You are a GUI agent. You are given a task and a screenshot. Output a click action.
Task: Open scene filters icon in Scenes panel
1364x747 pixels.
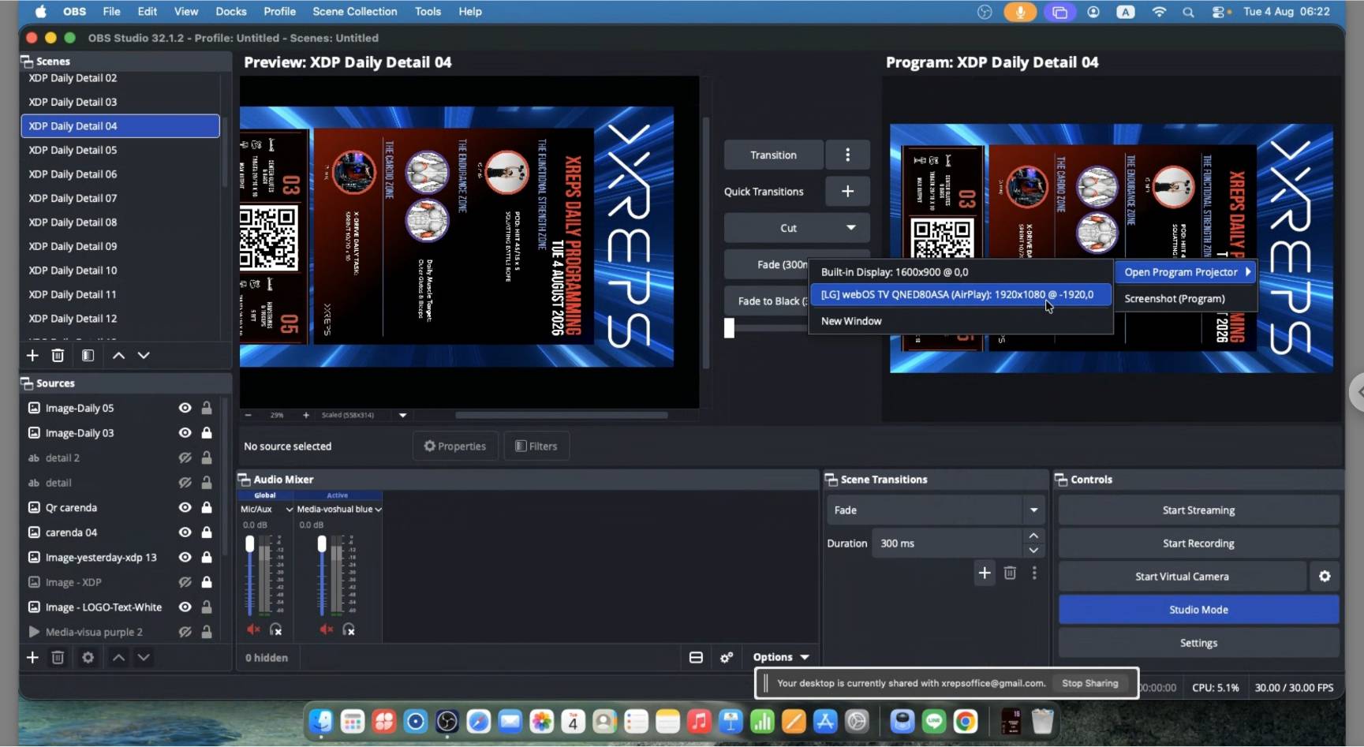(x=88, y=356)
